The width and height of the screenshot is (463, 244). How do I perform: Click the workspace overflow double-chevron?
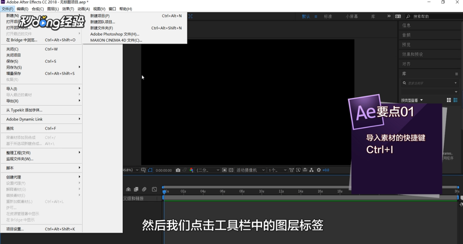(389, 16)
